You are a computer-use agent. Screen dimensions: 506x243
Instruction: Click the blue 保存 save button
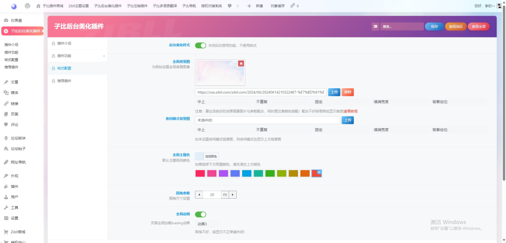[x=434, y=26]
